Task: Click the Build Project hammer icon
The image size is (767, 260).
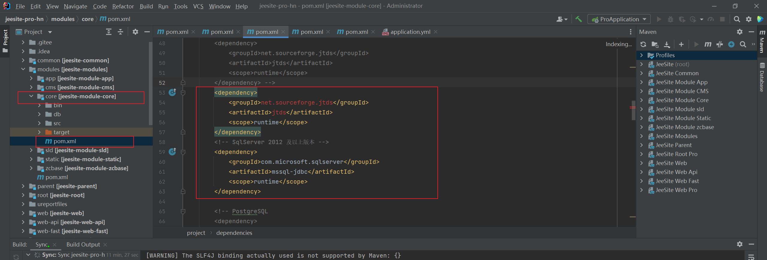Action: point(579,19)
